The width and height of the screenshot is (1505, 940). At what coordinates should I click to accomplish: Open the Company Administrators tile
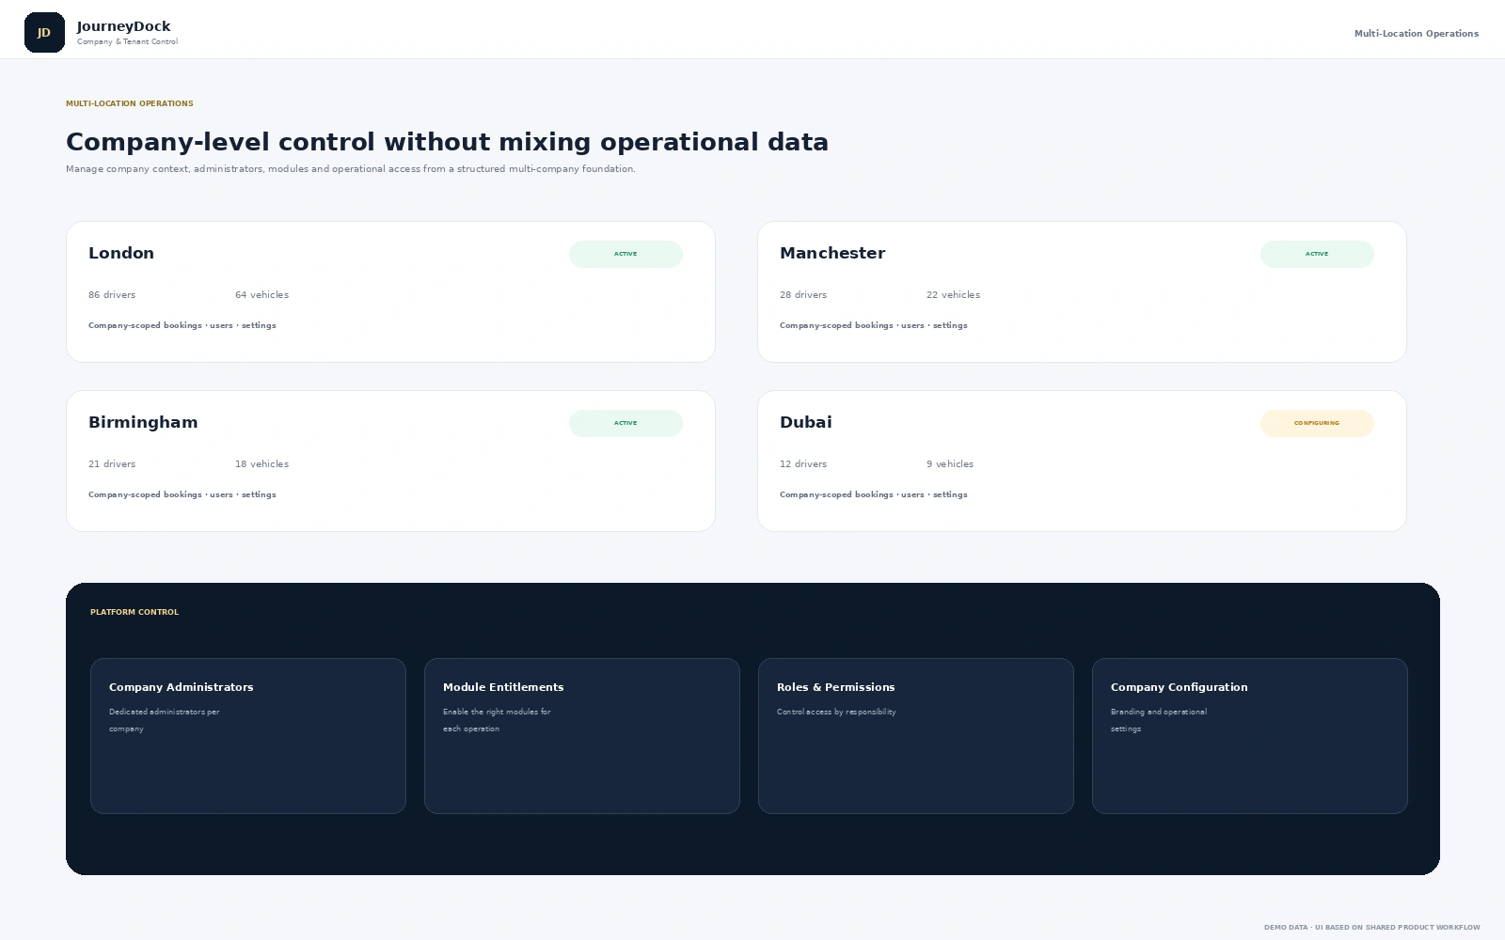pyautogui.click(x=248, y=736)
